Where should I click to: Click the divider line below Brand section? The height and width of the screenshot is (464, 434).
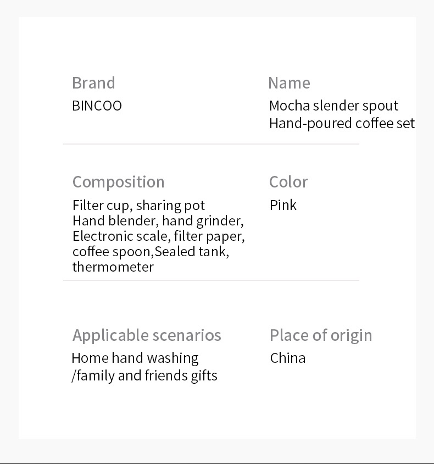[x=211, y=144]
